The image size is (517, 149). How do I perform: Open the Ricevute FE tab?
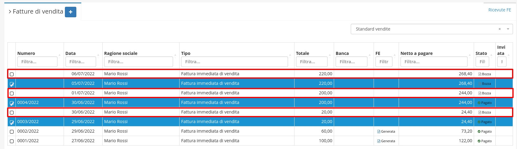[x=499, y=10]
